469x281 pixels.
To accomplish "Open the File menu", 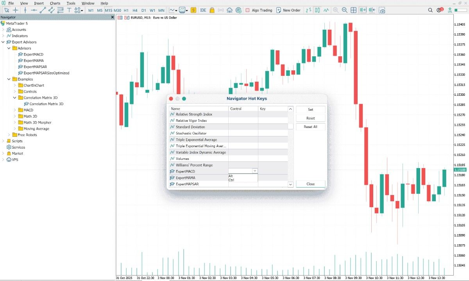I will tap(11, 3).
